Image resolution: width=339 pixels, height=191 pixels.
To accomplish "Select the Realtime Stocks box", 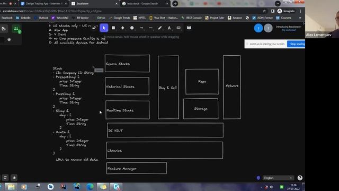I will pyautogui.click(x=128, y=110).
